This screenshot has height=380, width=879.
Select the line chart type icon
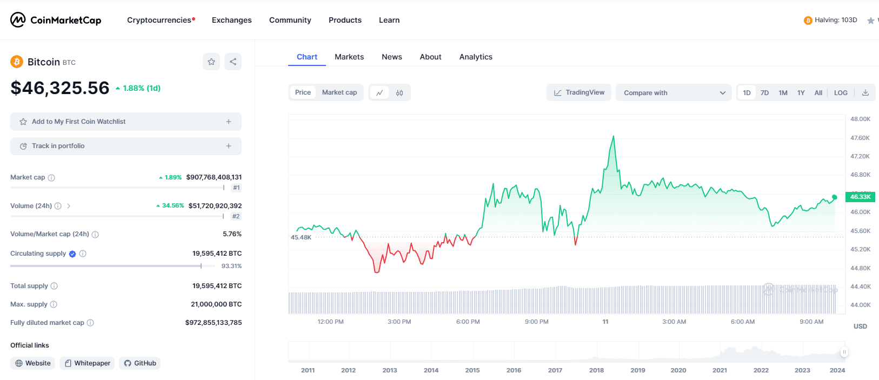click(x=379, y=93)
